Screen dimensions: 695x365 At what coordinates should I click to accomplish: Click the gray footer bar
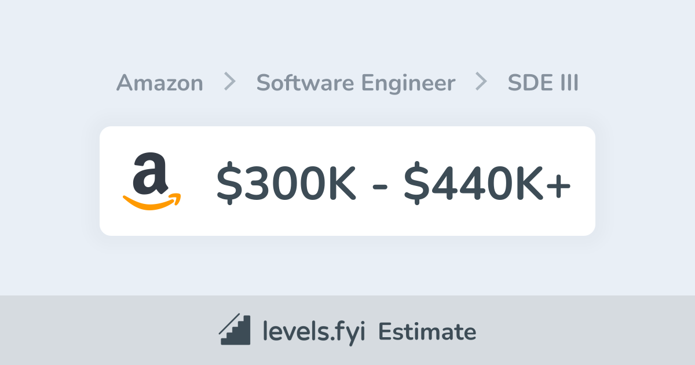[x=348, y=330]
